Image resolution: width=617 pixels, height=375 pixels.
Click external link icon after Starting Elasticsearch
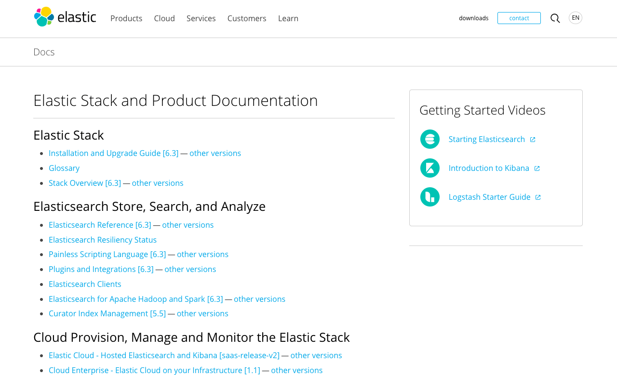coord(533,140)
